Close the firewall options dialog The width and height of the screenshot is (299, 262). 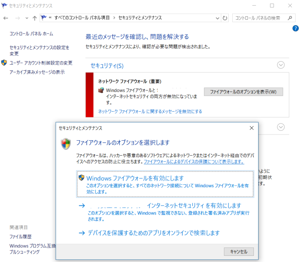click(x=252, y=128)
